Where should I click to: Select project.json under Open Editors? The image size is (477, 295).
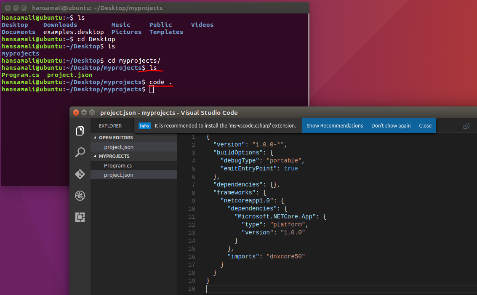point(133,147)
